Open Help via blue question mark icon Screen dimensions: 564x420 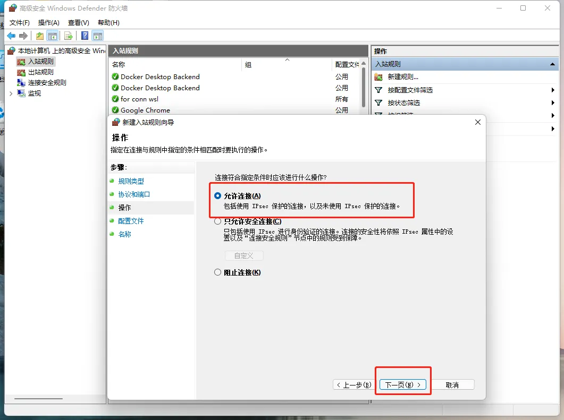point(85,36)
